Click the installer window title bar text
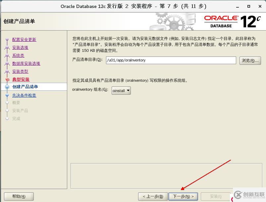266x202 pixels. (133, 6)
